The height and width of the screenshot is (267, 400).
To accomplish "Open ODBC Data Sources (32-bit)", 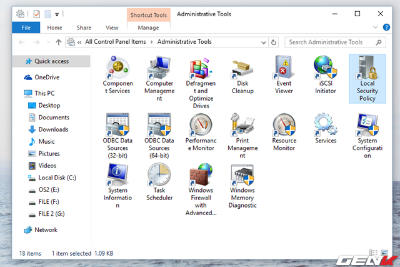I will 117,136.
